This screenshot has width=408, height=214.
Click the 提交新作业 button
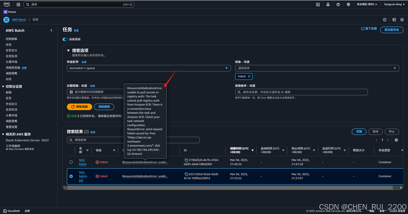tap(391, 30)
